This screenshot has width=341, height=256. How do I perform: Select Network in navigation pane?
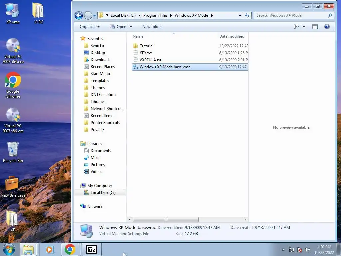click(x=95, y=206)
